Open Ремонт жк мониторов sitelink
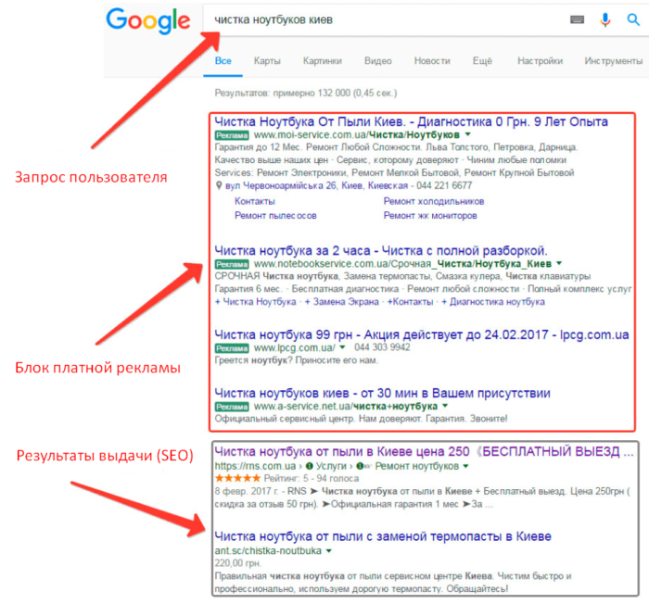Screen dimensions: 649x604 [x=430, y=216]
